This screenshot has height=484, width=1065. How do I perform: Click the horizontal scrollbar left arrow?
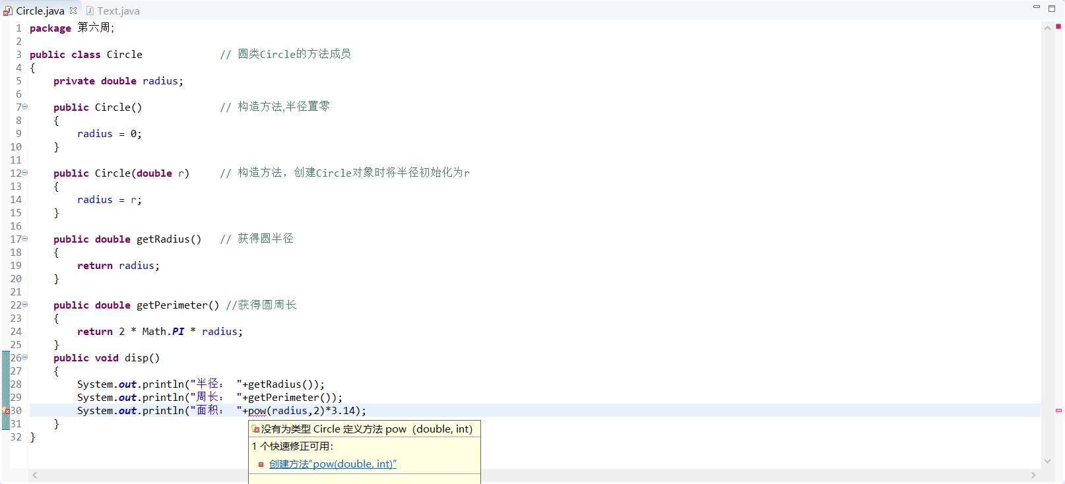[35, 475]
